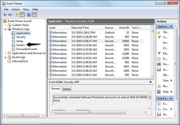Collapse the Application actions section
Image resolution: width=180 pixels, height=125 pixels.
point(171,27)
